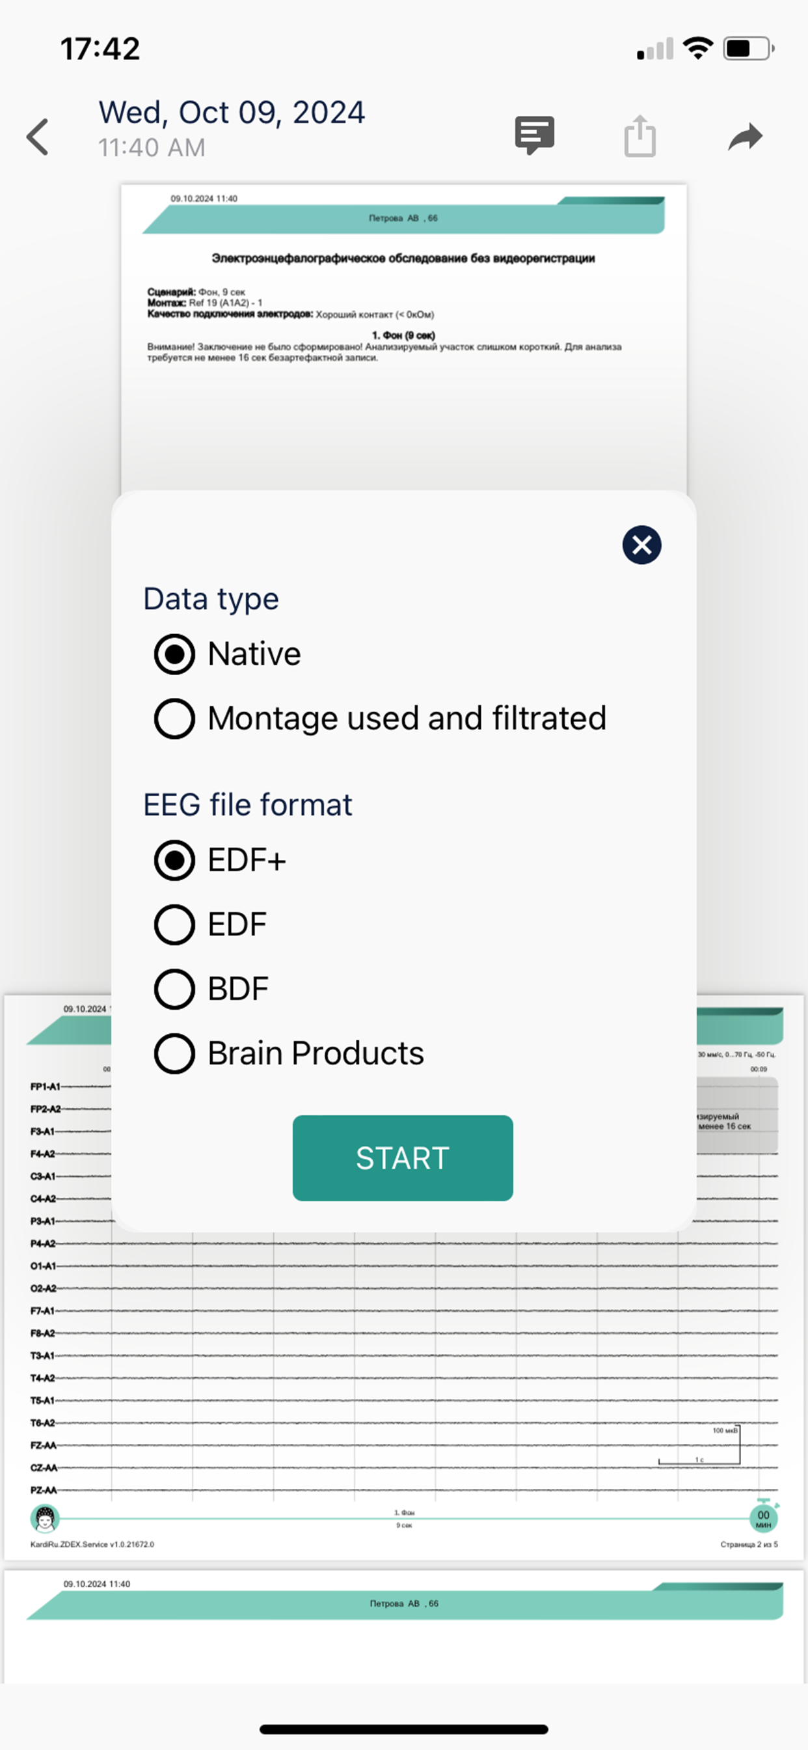The image size is (808, 1750).
Task: Tap the battery indicator icon
Action: tap(749, 48)
